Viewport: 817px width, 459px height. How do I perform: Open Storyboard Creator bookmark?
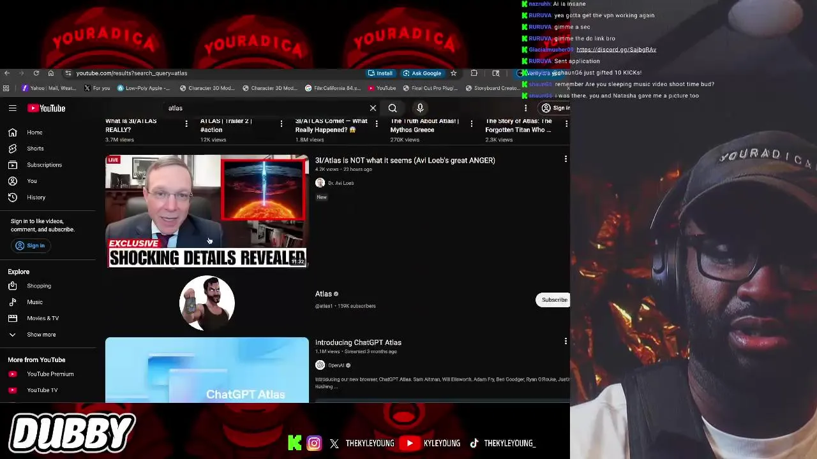click(493, 89)
